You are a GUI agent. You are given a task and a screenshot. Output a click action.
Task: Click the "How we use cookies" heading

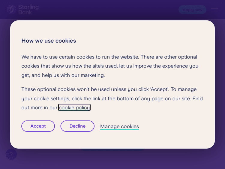click(x=49, y=41)
